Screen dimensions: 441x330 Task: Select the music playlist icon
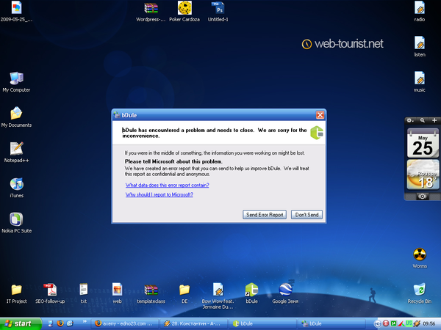click(x=420, y=81)
